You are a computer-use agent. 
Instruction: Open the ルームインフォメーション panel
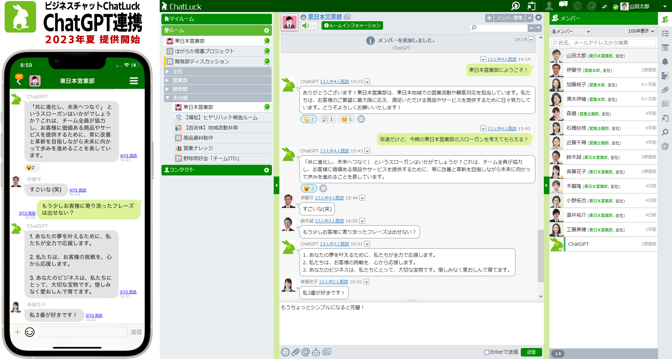point(352,25)
